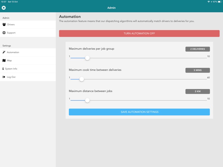Select the Log Out entry
The width and height of the screenshot is (223, 167).
28,77
